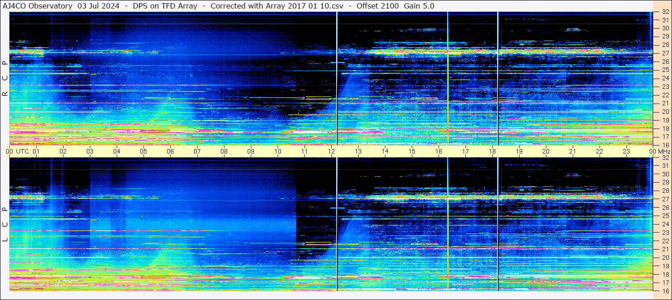Click the 27 frequency label of LCP panel
Image resolution: width=672 pixels, height=300 pixels.
[x=665, y=199]
